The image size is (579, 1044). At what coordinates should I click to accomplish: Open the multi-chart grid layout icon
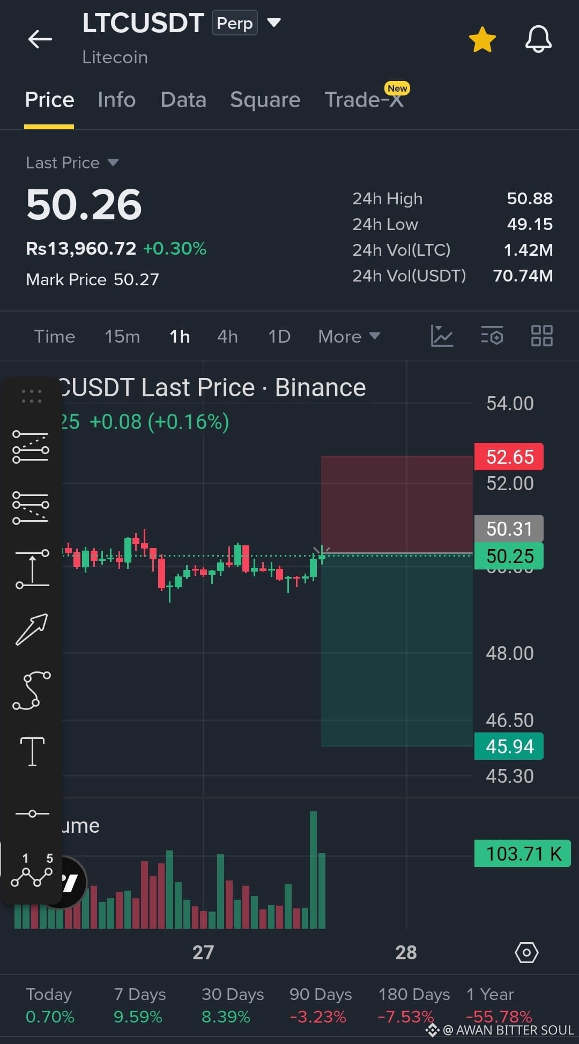541,336
